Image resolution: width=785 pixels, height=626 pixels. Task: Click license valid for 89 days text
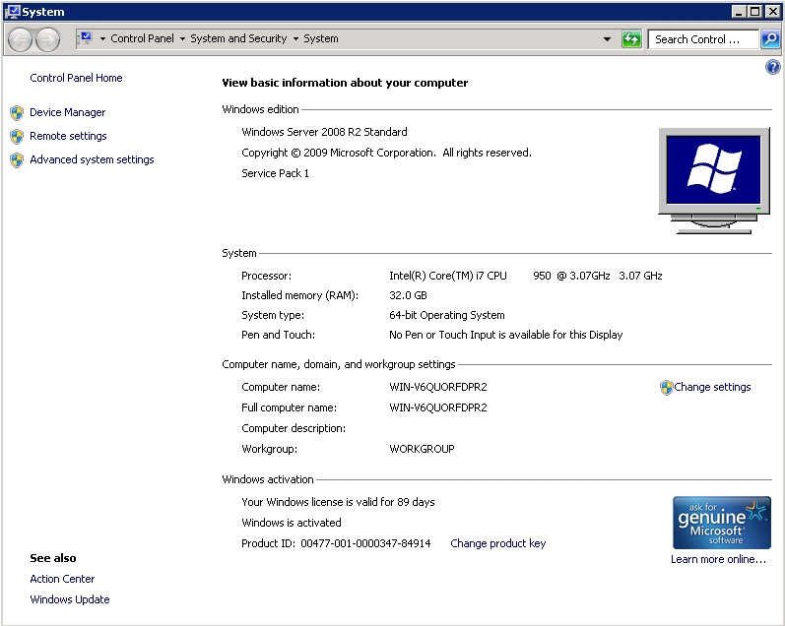(338, 502)
